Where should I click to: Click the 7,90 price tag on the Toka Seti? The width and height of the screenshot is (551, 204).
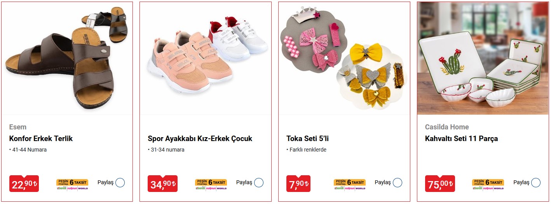click(298, 183)
